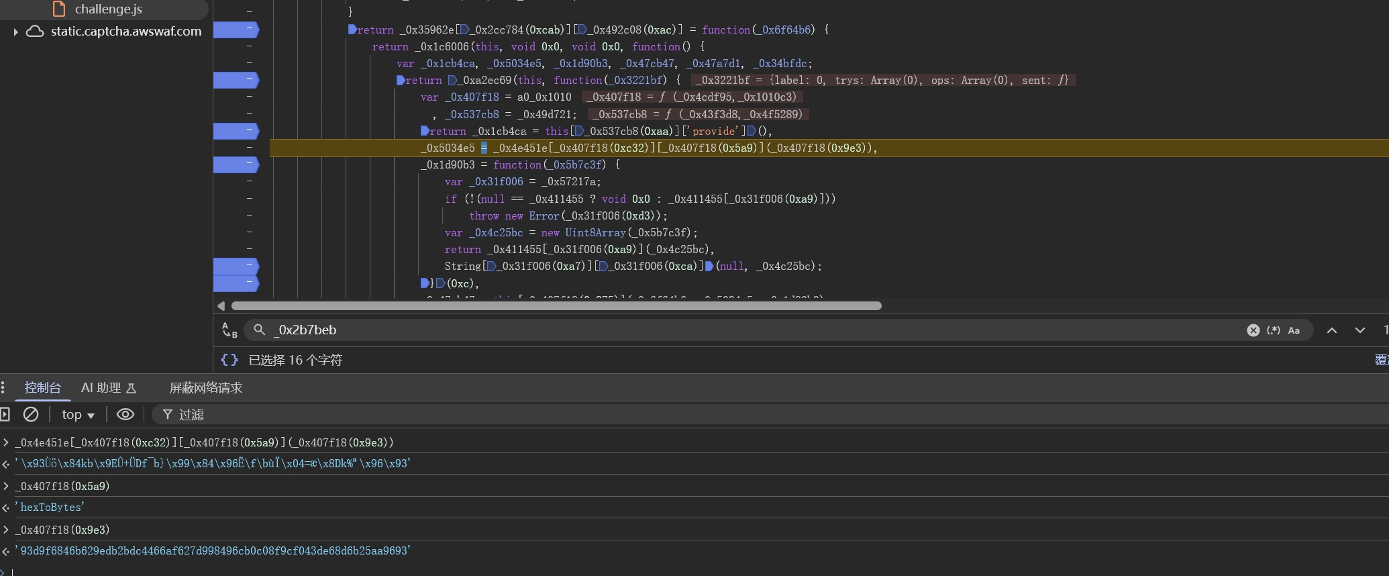Toggle match case (Aa) in search
The height and width of the screenshot is (576, 1389).
1294,330
